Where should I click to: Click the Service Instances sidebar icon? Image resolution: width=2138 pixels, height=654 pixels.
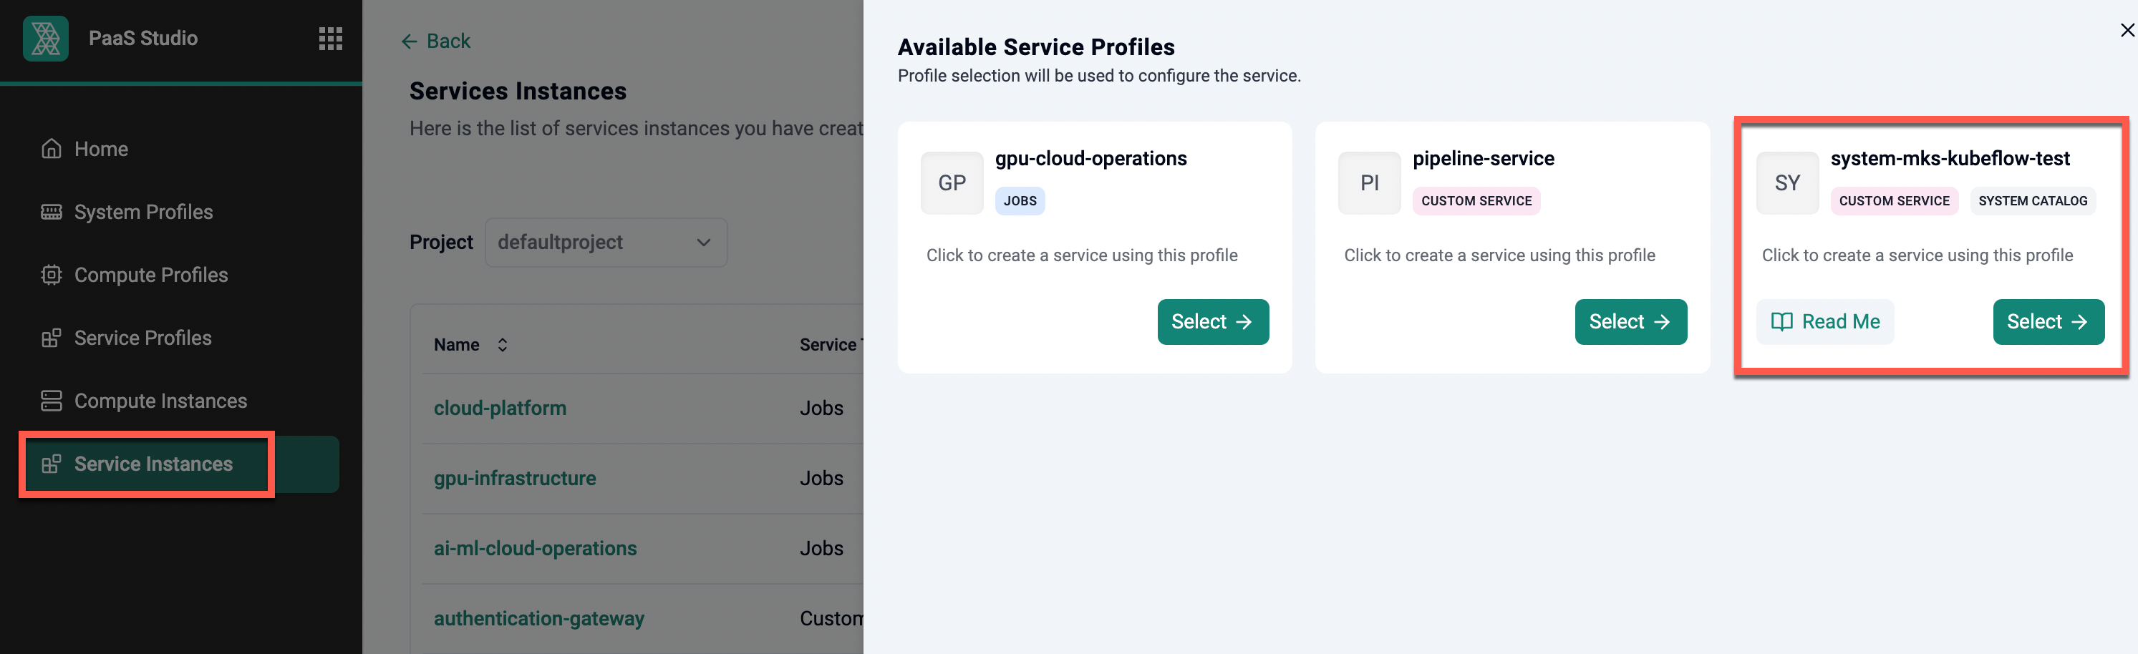[x=52, y=464]
